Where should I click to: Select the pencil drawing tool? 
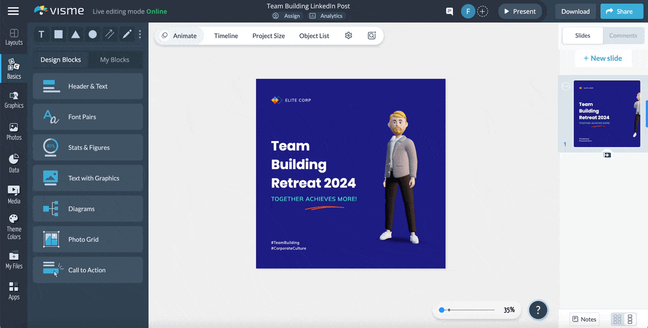click(127, 34)
